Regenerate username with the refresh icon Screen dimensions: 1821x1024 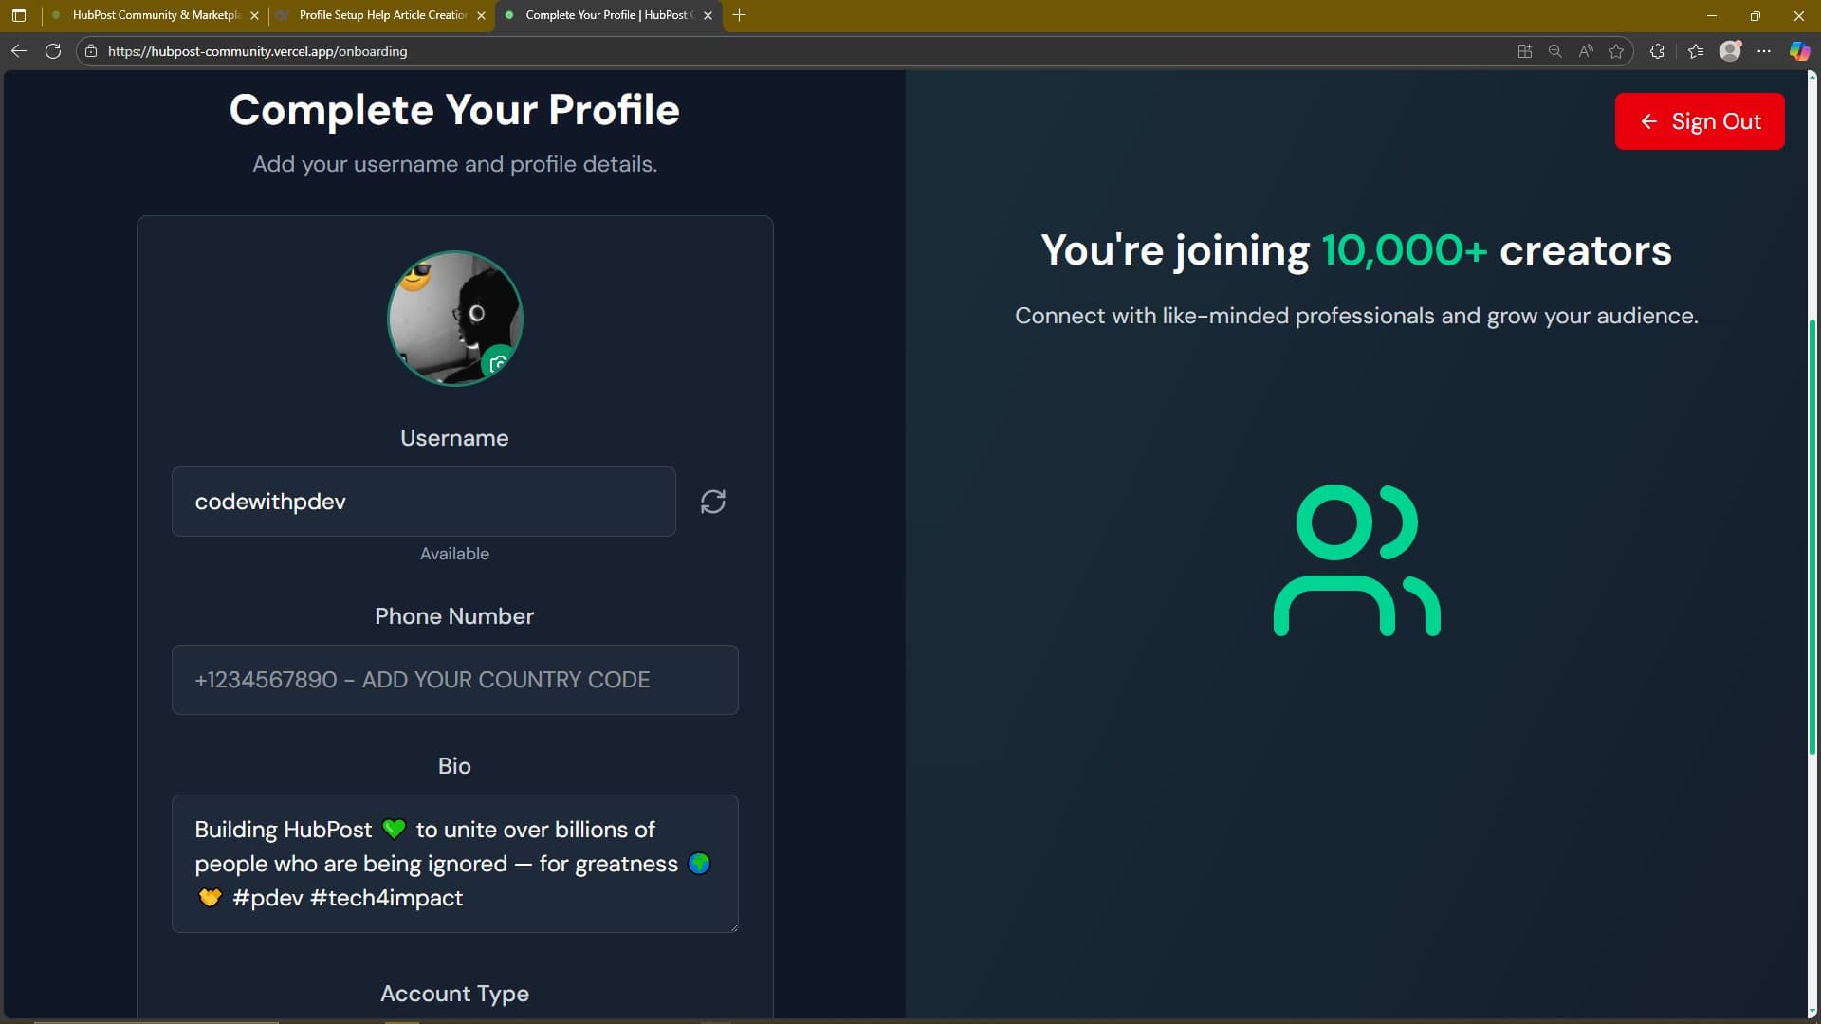pyautogui.click(x=713, y=502)
